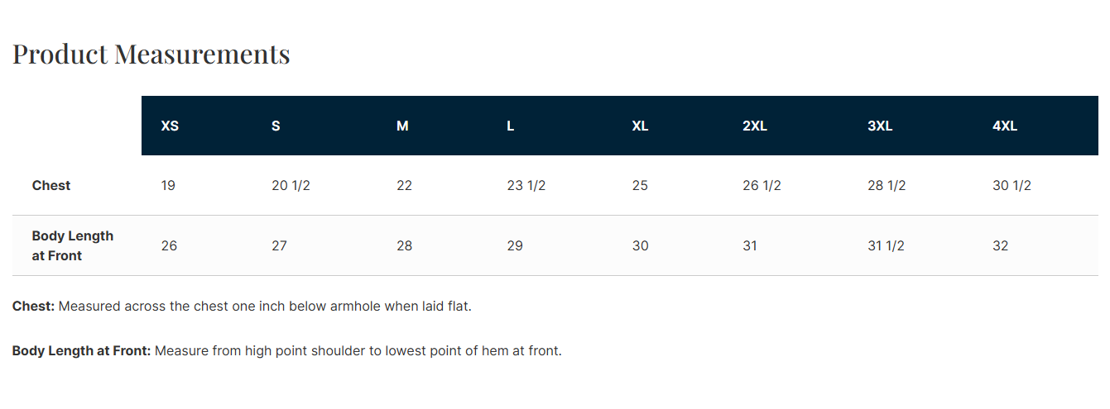Viewport: 1110px width, 409px height.
Task: Select the XS size column header
Action: (x=170, y=126)
